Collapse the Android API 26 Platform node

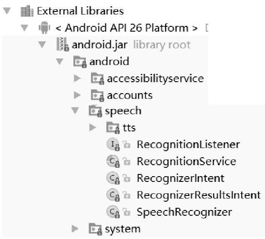[x=25, y=28]
